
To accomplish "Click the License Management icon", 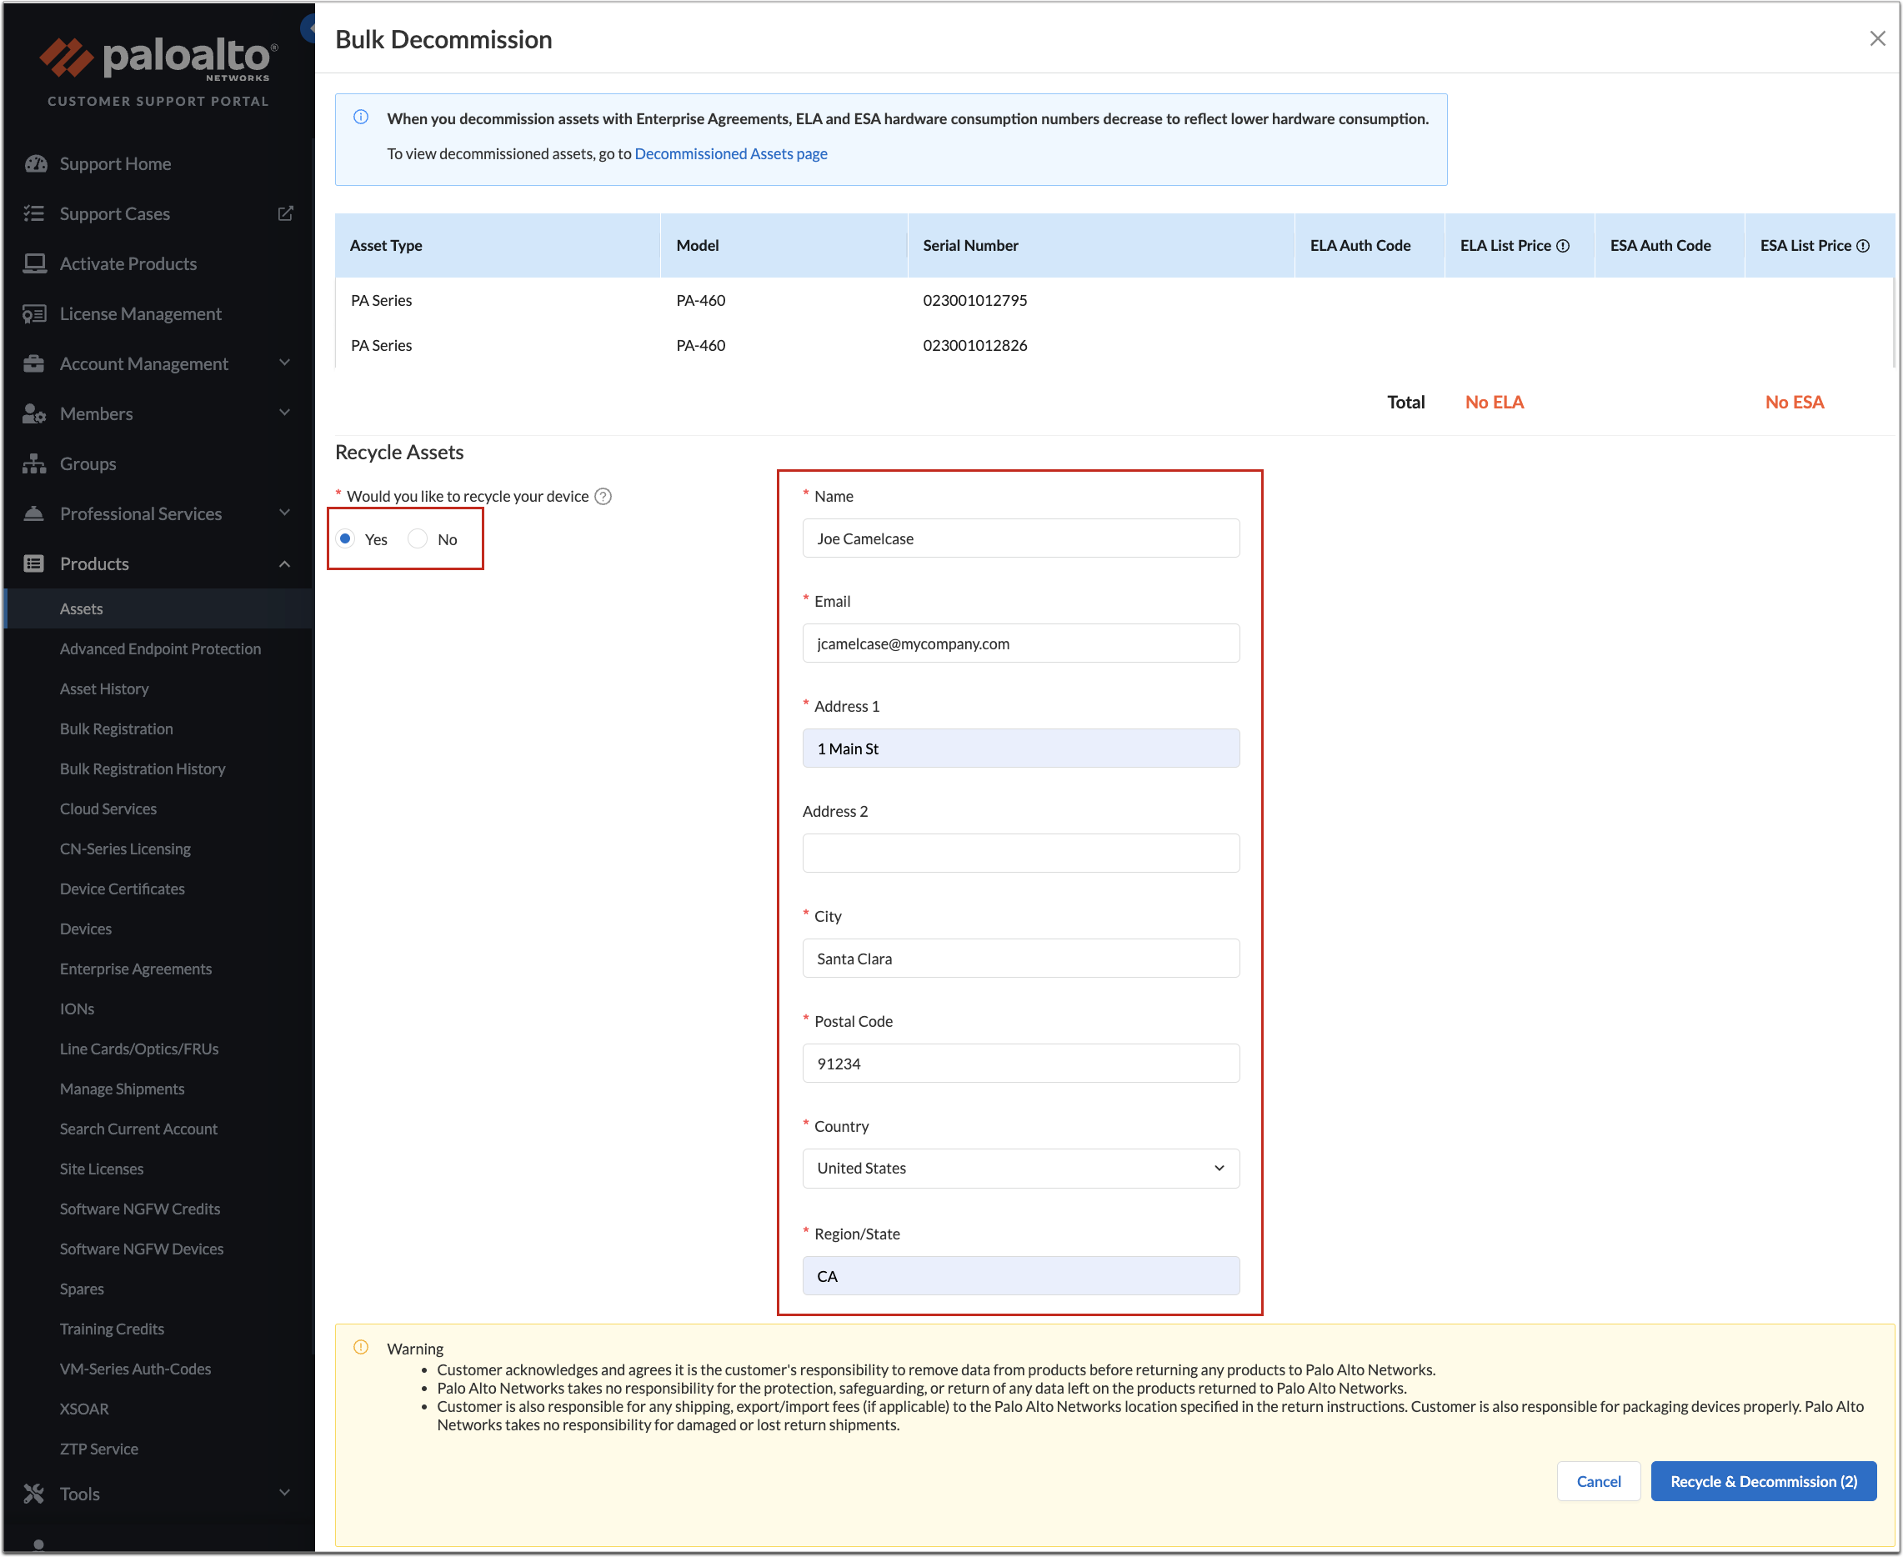I will click(x=35, y=314).
